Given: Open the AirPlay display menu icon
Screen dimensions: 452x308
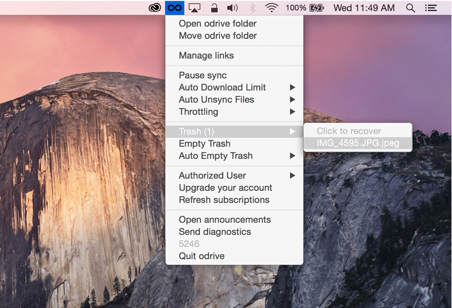Looking at the screenshot, I should coord(194,8).
